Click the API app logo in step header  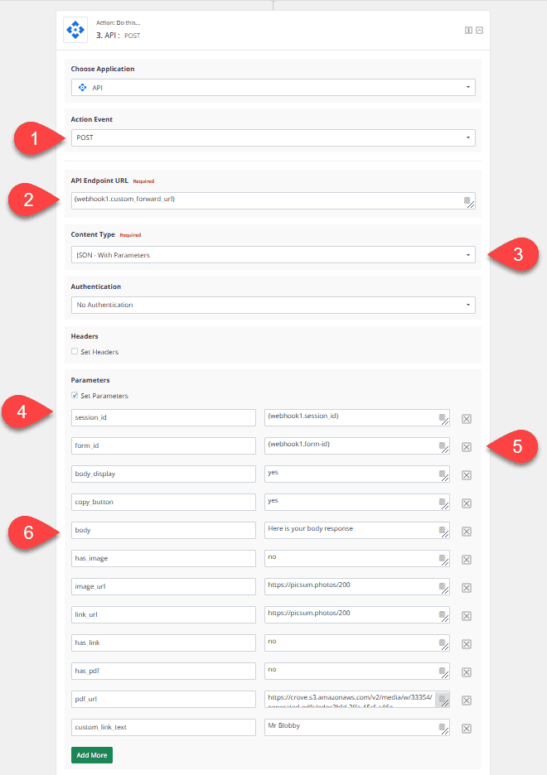(75, 30)
